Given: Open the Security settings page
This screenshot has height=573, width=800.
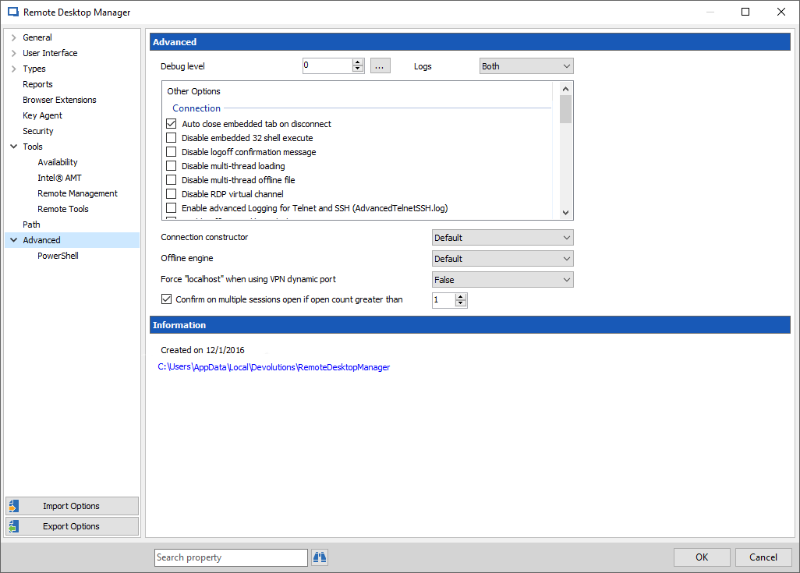Looking at the screenshot, I should (x=37, y=130).
